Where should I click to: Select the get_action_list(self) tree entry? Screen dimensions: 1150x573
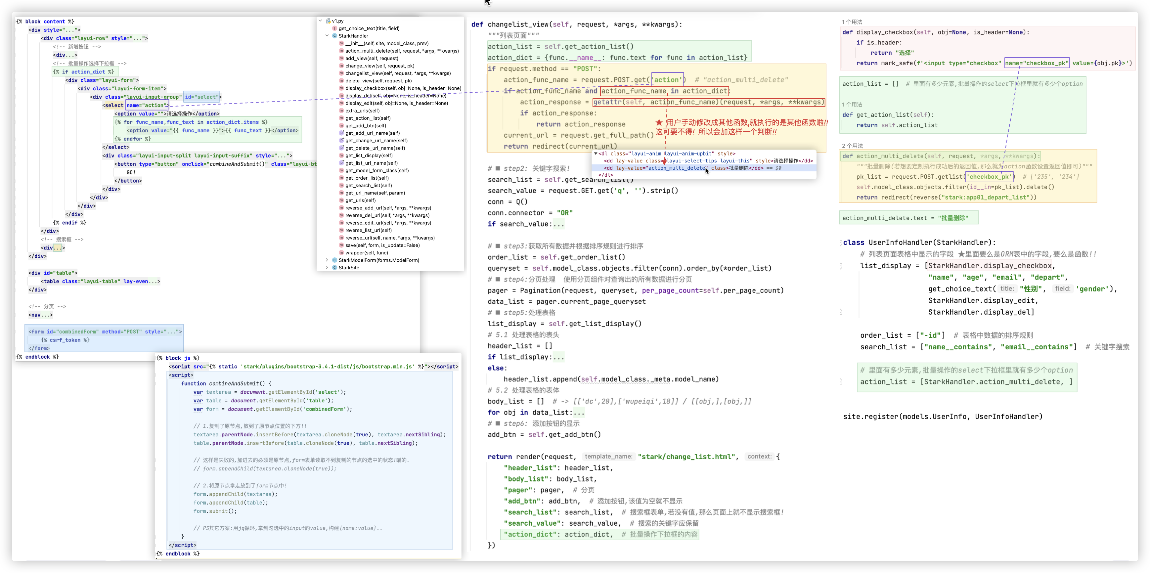[368, 118]
